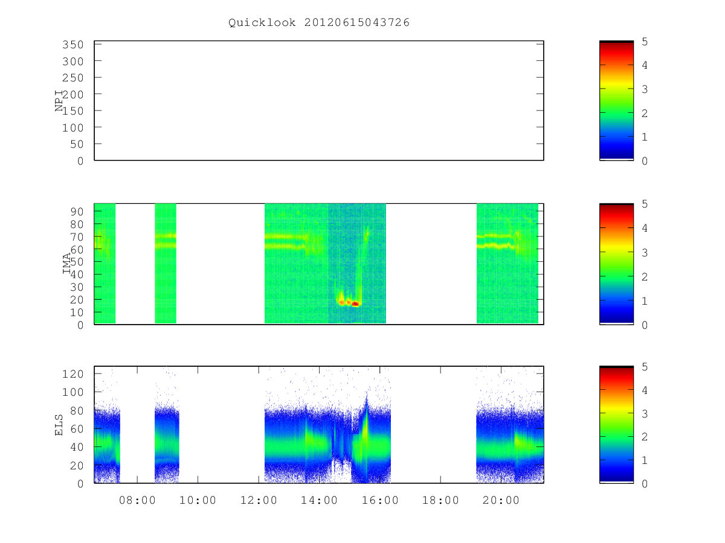Select the ELS y-axis label
Image resolution: width=725 pixels, height=543 pixels.
(x=59, y=425)
